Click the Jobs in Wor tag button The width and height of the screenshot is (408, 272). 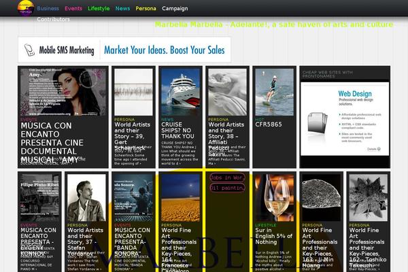[x=227, y=177]
